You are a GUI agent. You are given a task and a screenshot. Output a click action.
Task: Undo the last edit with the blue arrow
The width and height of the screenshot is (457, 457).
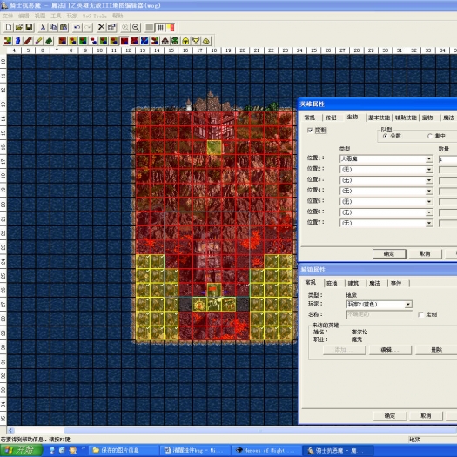coord(77,27)
